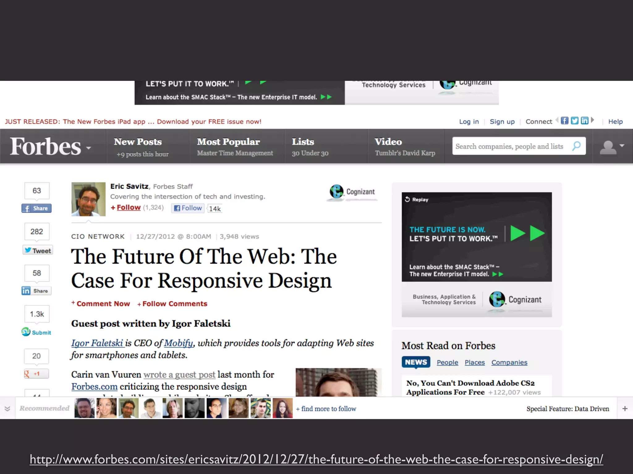This screenshot has height=474, width=633.
Task: Click the Cognizant logo beside author
Action: 352,192
